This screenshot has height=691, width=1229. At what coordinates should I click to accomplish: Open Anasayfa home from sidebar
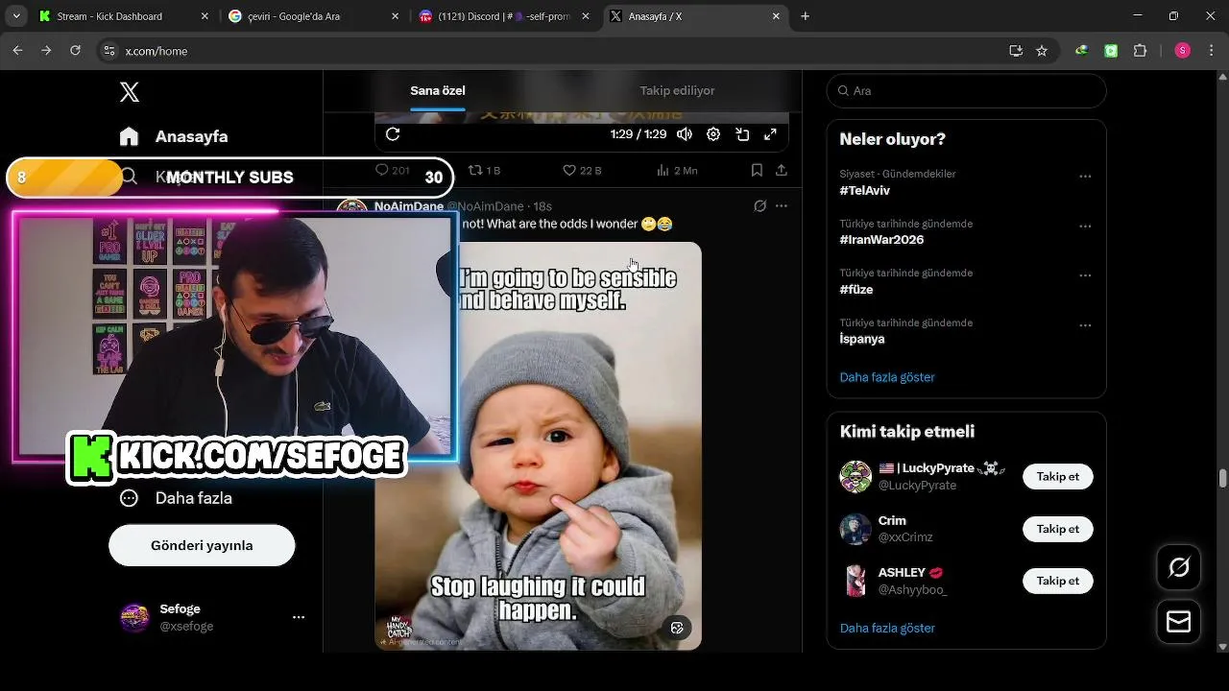pyautogui.click(x=174, y=136)
